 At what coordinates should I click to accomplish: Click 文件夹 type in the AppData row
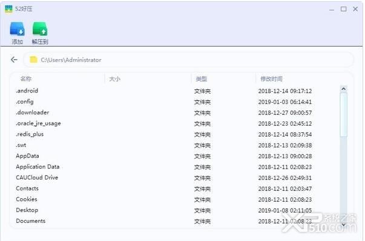203,156
